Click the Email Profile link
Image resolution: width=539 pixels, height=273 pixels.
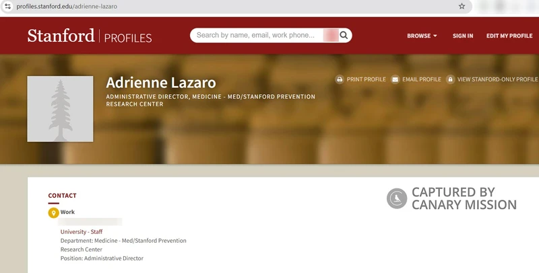pos(422,79)
